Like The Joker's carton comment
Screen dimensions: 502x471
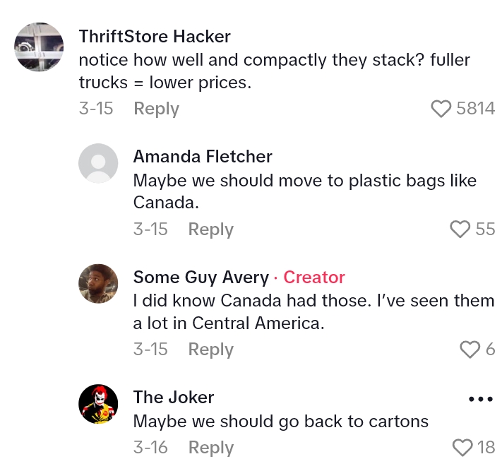(462, 447)
